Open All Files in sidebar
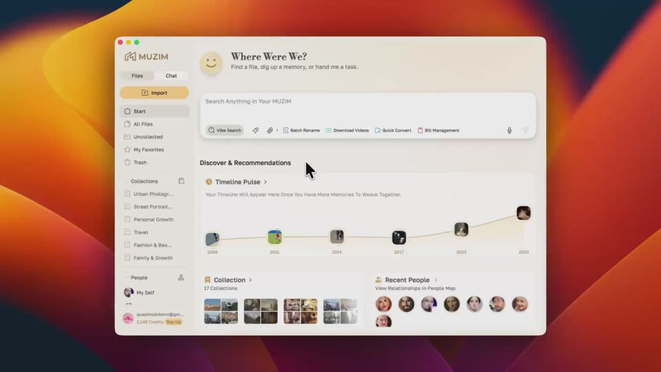The image size is (661, 372). point(155,124)
